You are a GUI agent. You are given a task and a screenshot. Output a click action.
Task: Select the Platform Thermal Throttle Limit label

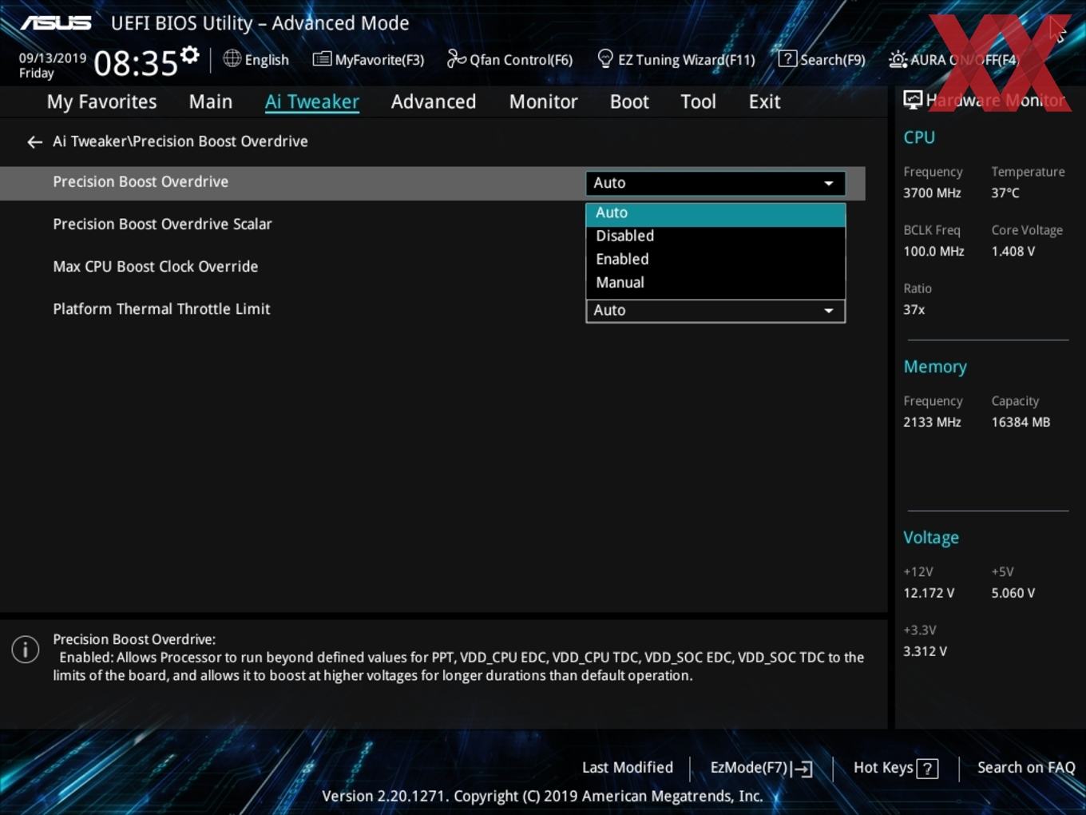coord(161,309)
